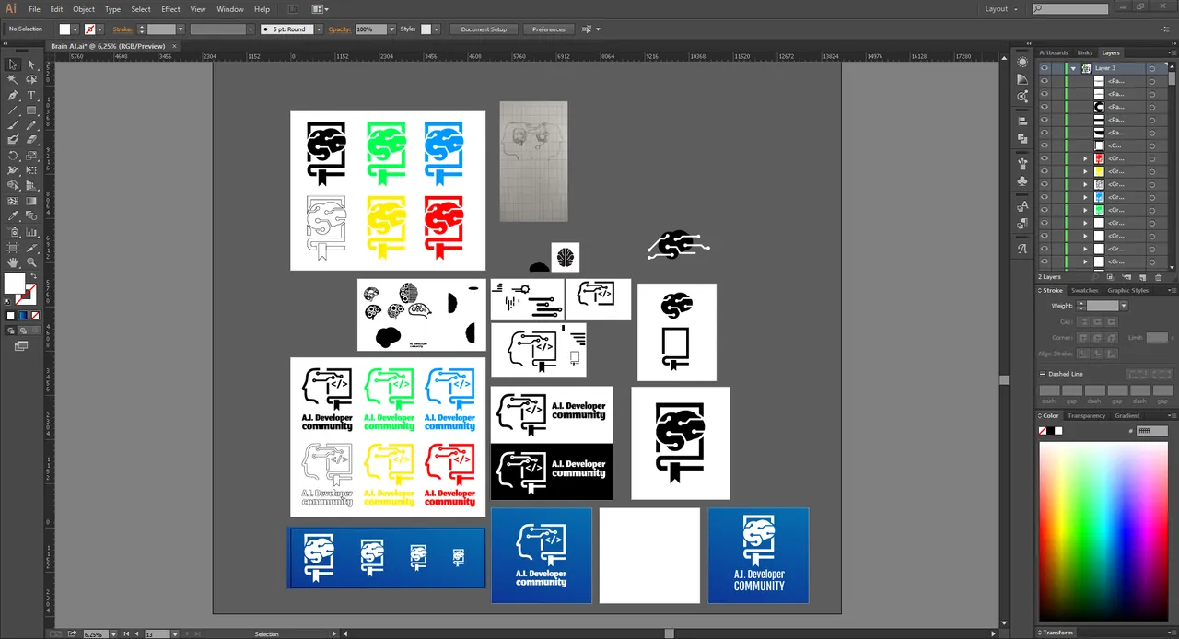Switch to the Gradient tab

click(1127, 415)
